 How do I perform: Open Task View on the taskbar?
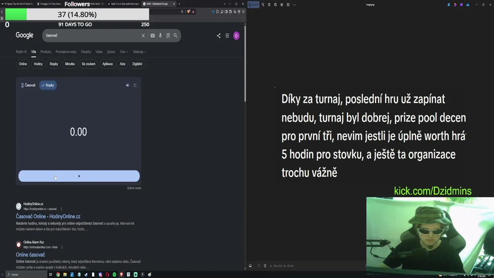click(51, 275)
